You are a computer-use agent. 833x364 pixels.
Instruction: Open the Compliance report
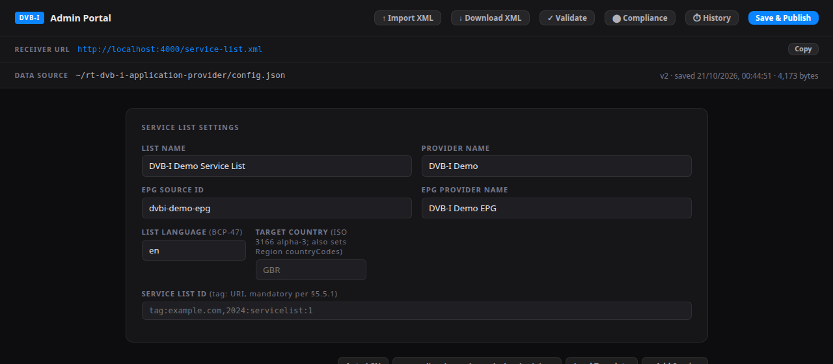[640, 18]
